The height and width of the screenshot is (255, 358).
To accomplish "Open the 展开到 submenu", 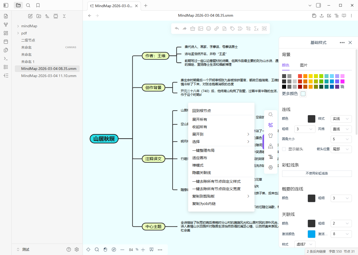I will tap(221, 134).
